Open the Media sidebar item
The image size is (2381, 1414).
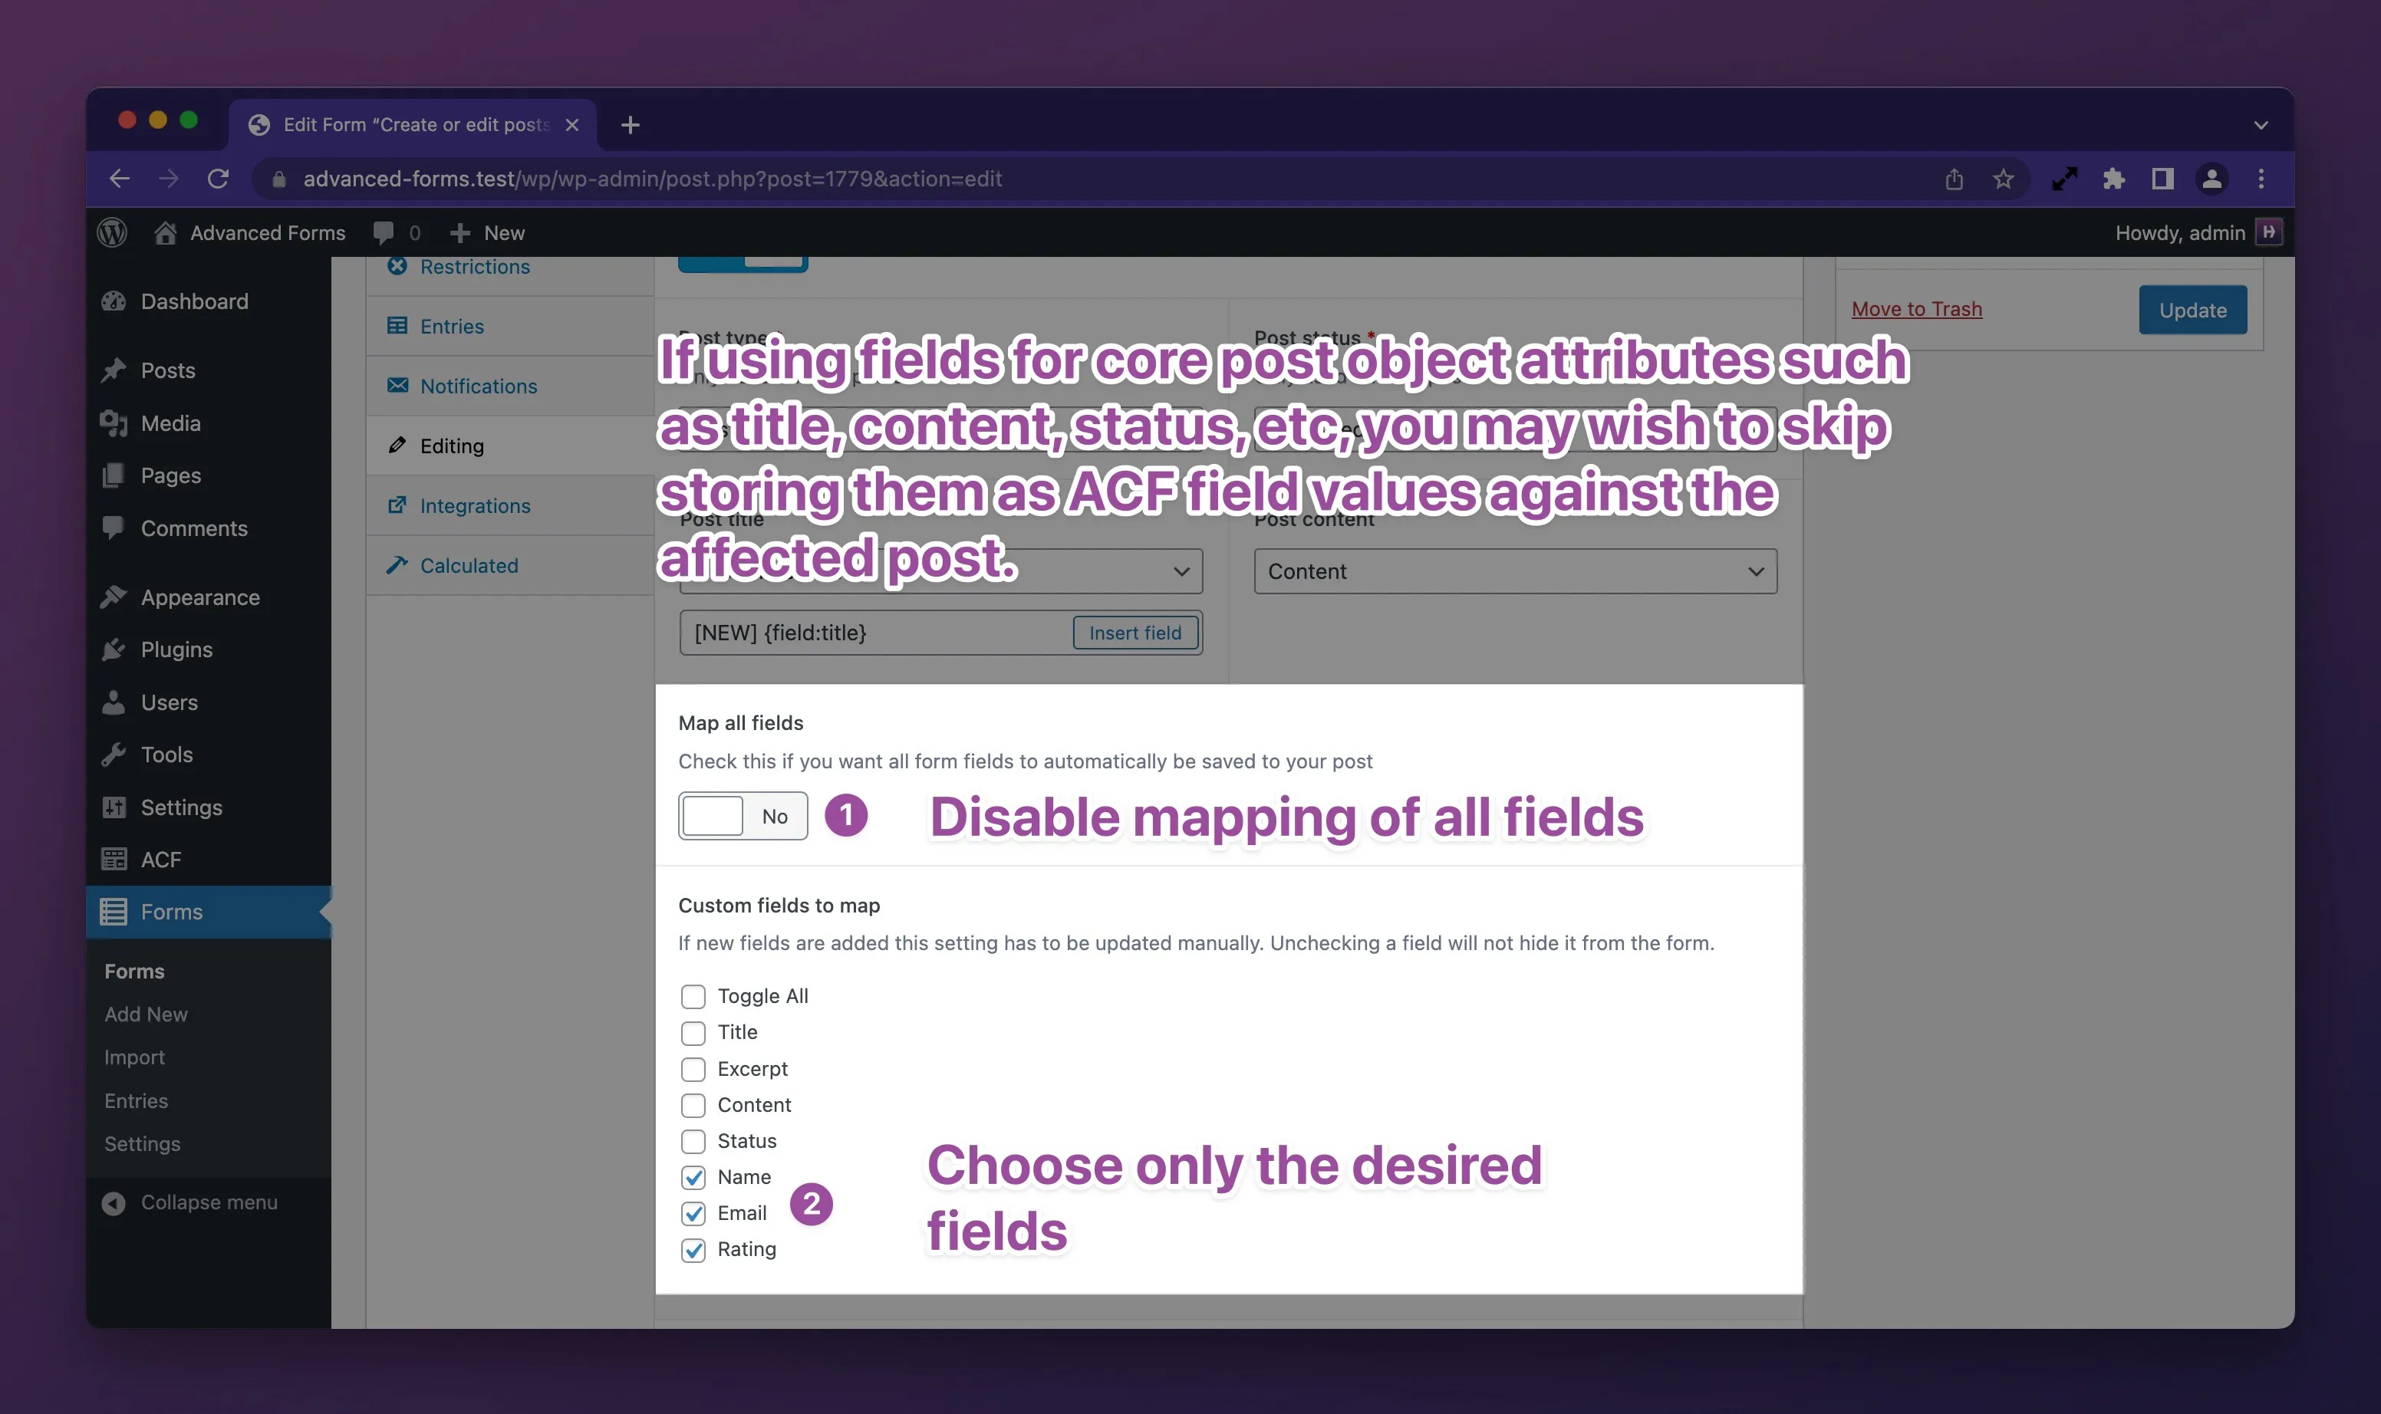[209, 423]
